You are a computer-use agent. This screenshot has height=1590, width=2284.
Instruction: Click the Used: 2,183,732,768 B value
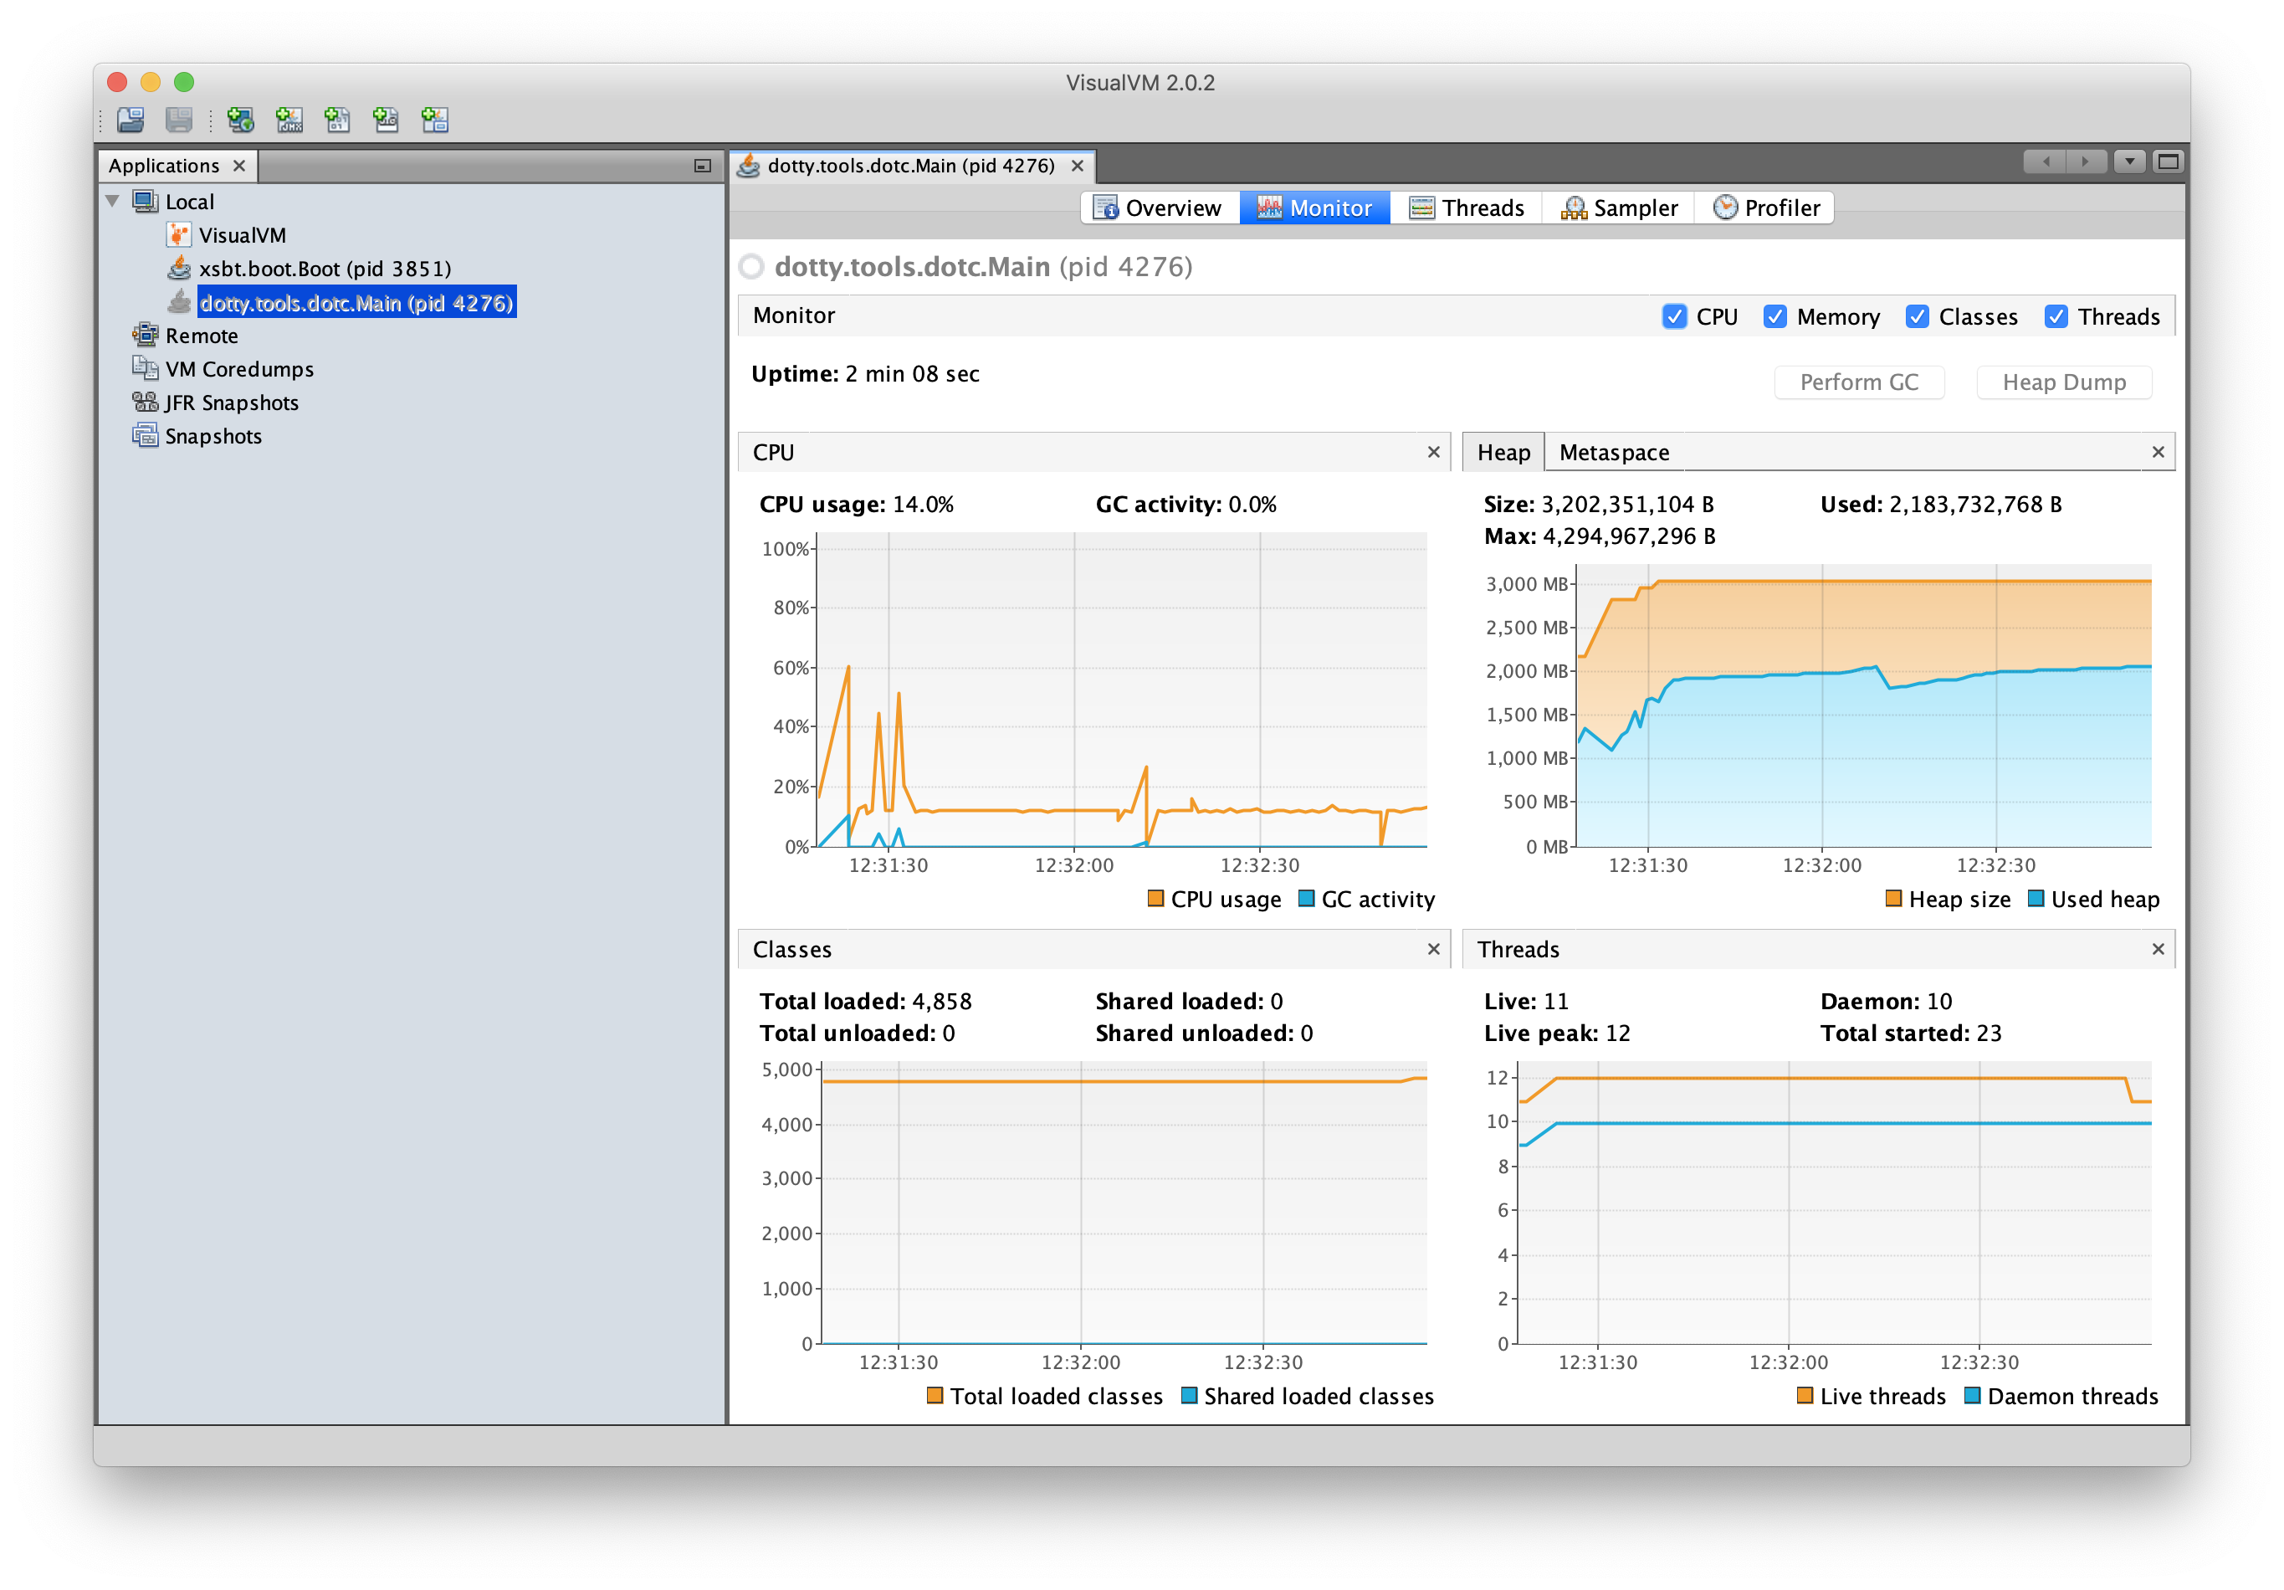point(1941,505)
